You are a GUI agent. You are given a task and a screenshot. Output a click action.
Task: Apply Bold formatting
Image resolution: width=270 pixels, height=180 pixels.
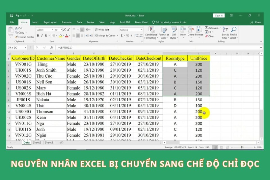point(38,36)
